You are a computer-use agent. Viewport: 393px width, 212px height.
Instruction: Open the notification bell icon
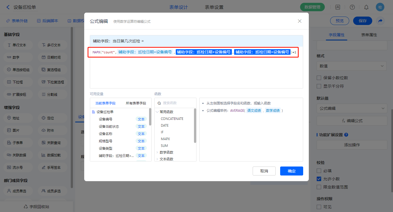366,7
